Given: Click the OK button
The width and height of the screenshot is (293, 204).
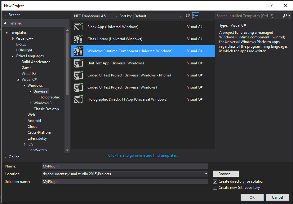Looking at the screenshot, I should click(x=252, y=197).
